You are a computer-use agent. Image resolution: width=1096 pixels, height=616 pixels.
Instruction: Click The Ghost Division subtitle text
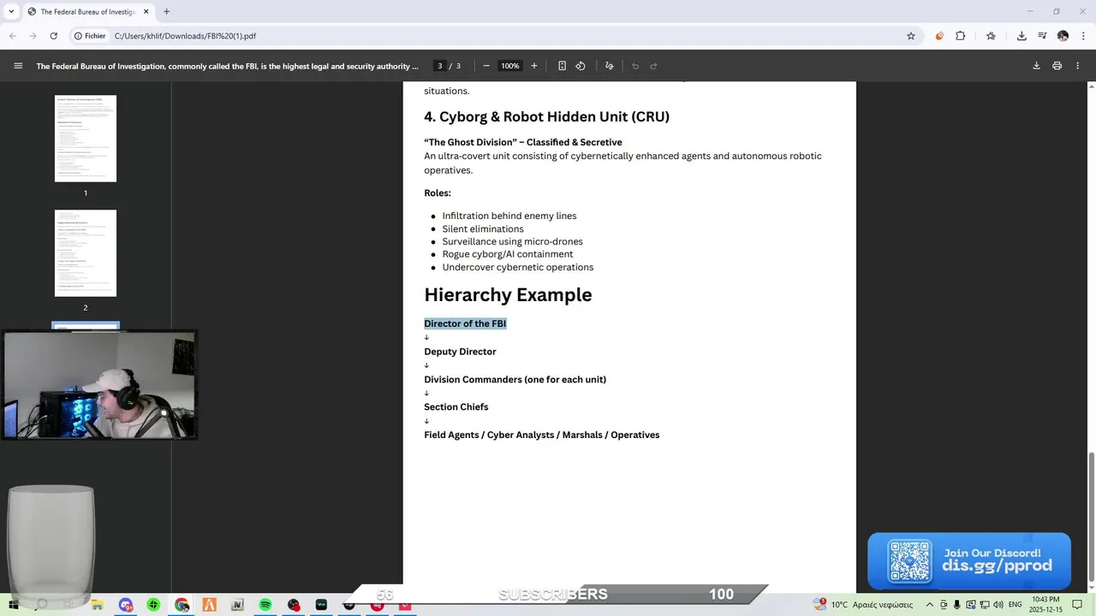click(523, 142)
